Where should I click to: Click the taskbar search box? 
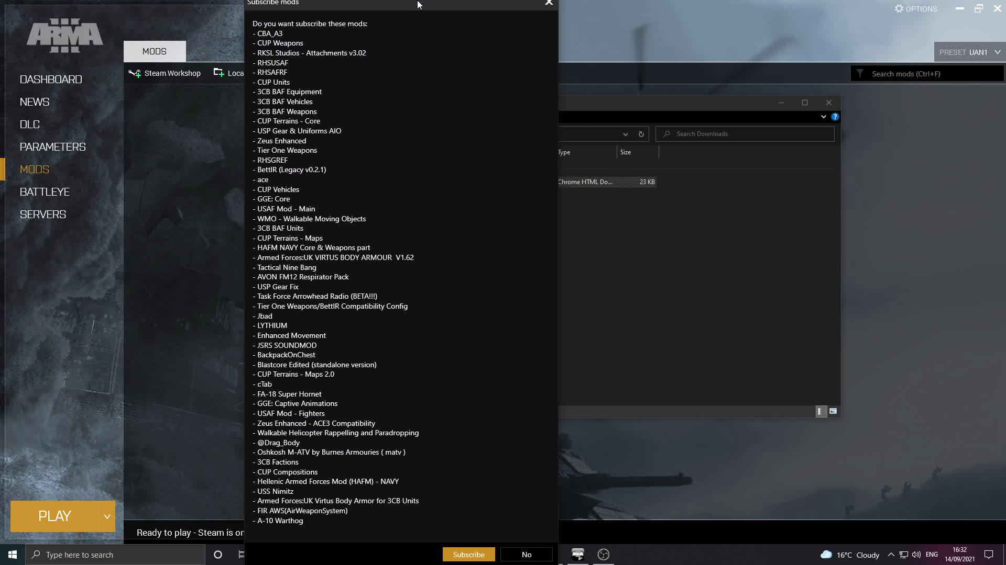115,555
